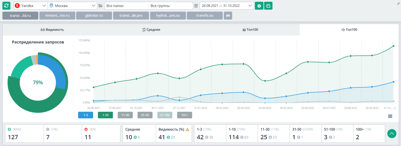The image size is (401, 146).
Task: Open the chart hamburger menu icon
Action: [390, 116]
